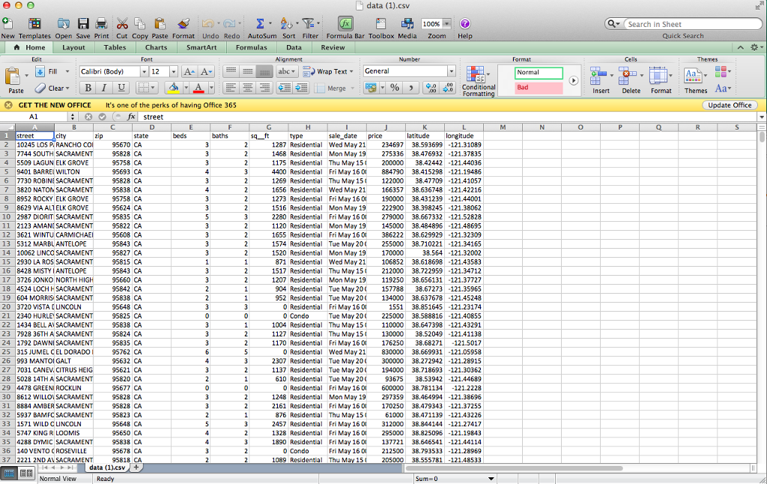Click the Update Office button

(x=729, y=105)
